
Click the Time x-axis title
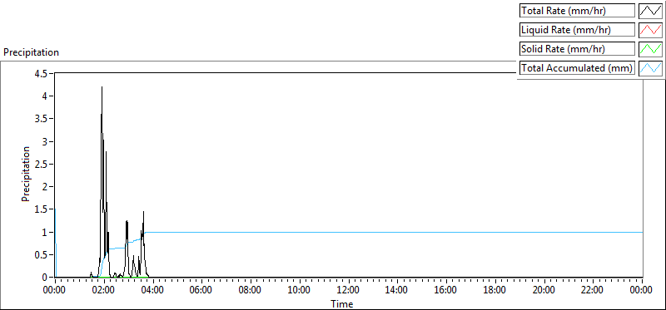click(342, 303)
